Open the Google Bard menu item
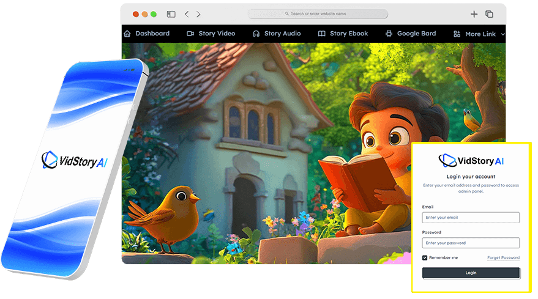The width and height of the screenshot is (538, 299). [x=411, y=34]
